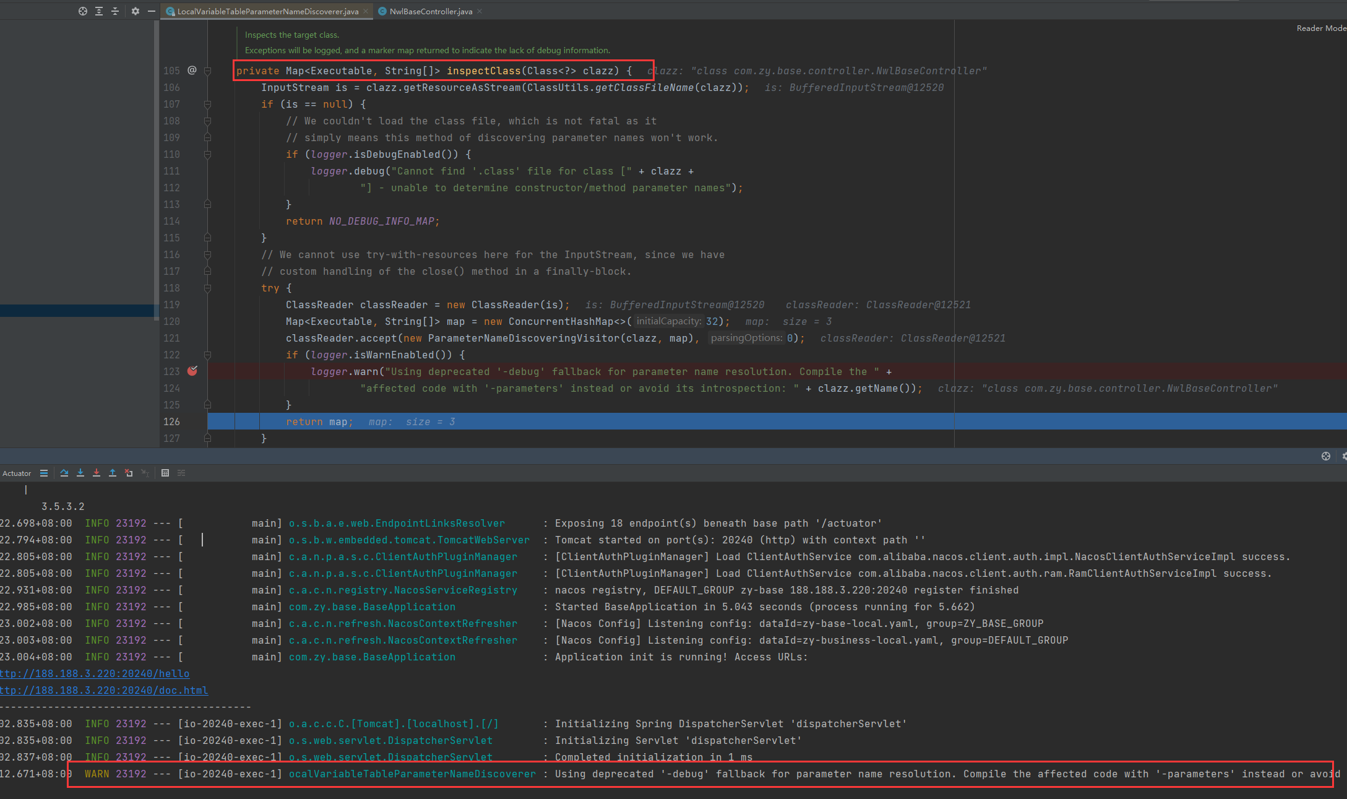The height and width of the screenshot is (799, 1347).
Task: Click the project panel vertical scrollbar
Action: point(156,170)
